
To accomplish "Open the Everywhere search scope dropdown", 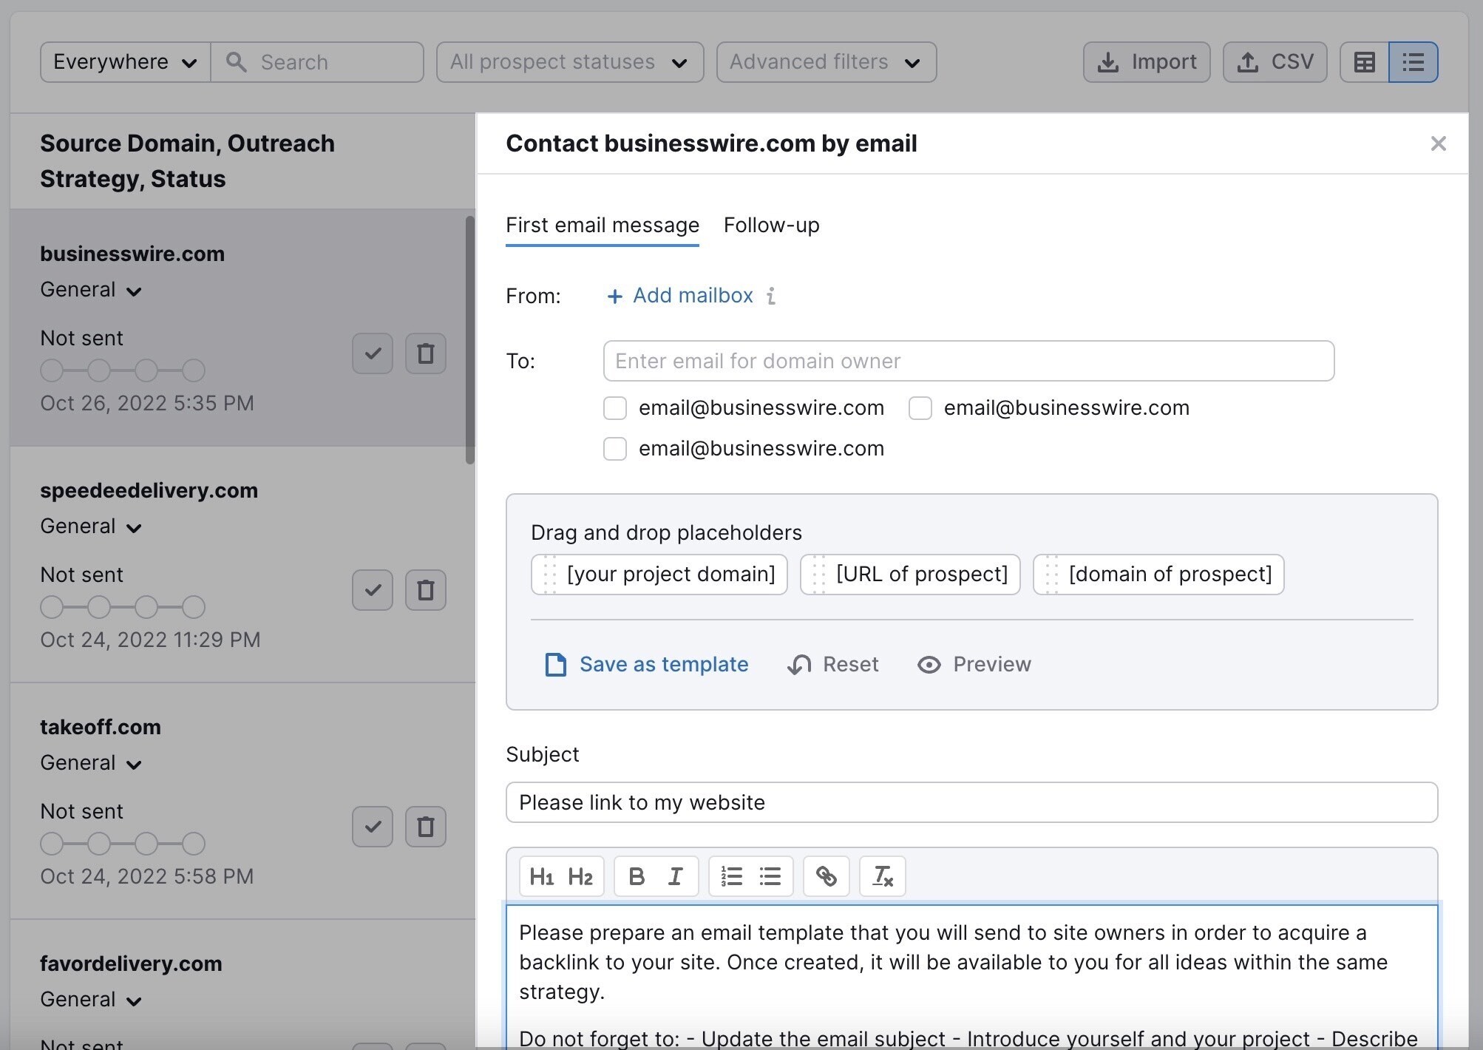I will point(126,62).
